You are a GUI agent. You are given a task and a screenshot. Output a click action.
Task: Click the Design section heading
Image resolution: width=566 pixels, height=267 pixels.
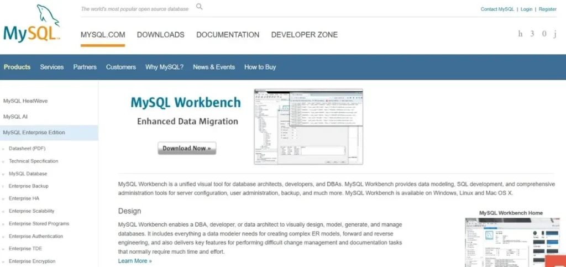pos(129,211)
